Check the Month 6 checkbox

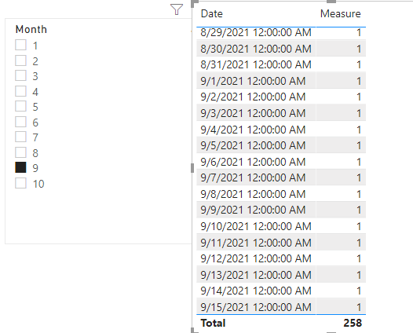(x=20, y=122)
